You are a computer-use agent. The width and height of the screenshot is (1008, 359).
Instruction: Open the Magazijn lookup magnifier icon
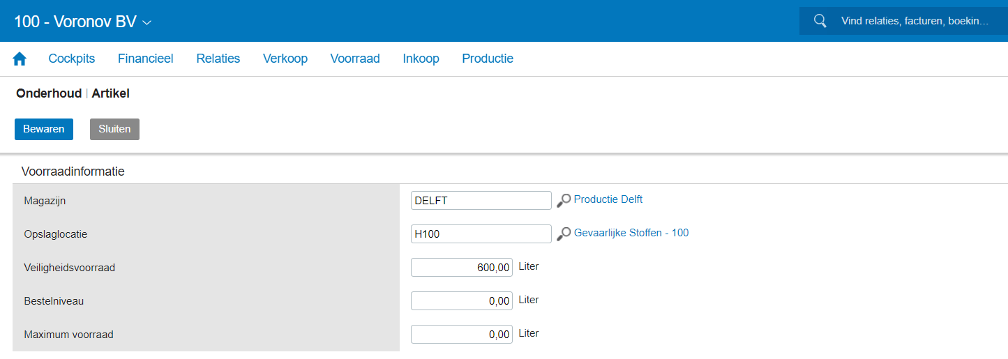coord(563,201)
